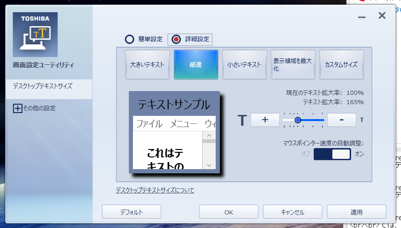401x228 pixels.
Task: Click the メニュー item in sample preview
Action: click(183, 124)
